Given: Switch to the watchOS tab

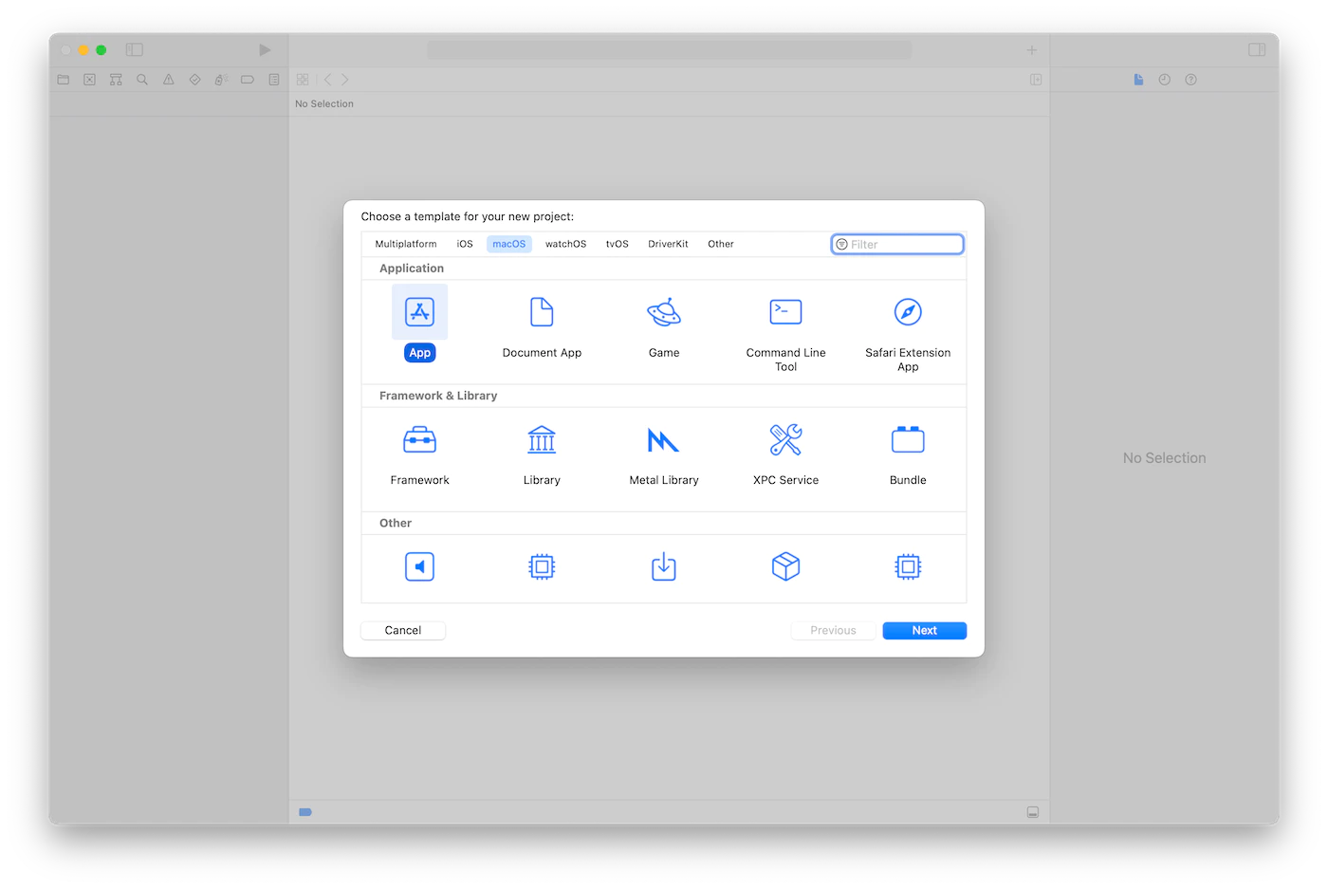Looking at the screenshot, I should click(x=565, y=244).
